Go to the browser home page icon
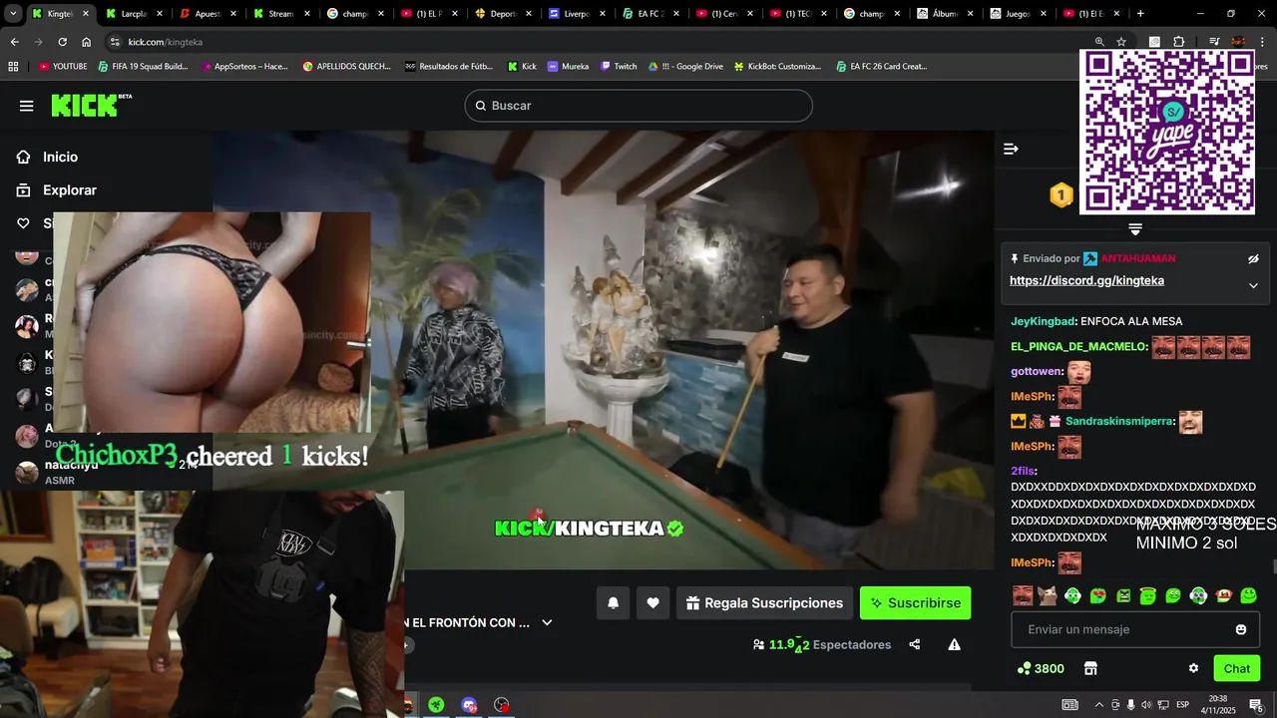 pos(87,42)
